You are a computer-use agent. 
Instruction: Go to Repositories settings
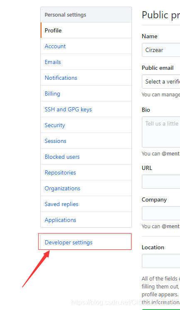coord(86,172)
